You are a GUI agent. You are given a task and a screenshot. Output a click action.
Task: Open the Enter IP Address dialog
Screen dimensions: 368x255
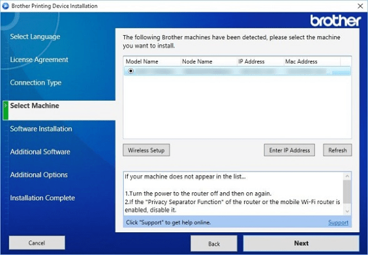[289, 150]
